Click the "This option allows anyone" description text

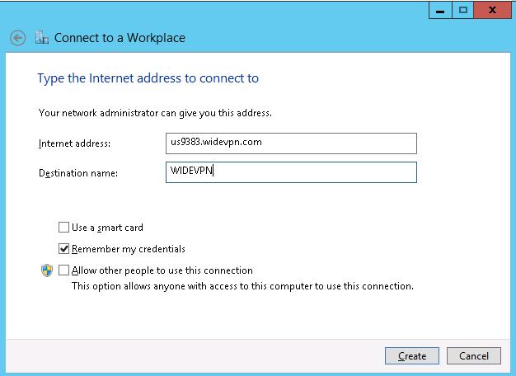tap(242, 287)
